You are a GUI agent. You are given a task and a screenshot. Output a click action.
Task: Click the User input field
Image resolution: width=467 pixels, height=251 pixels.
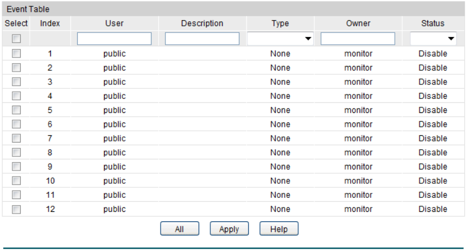114,39
